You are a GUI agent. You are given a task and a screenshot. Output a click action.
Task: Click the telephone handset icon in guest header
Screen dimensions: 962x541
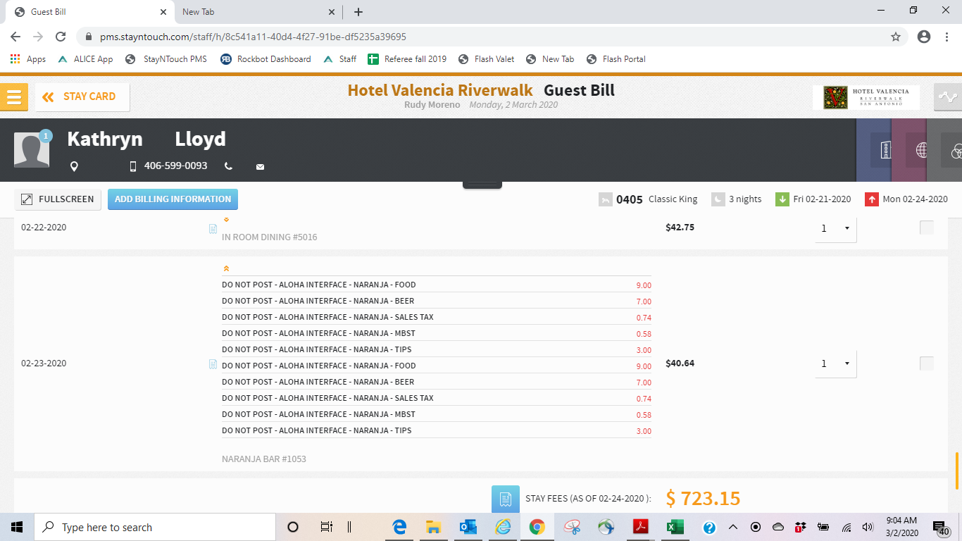point(228,166)
